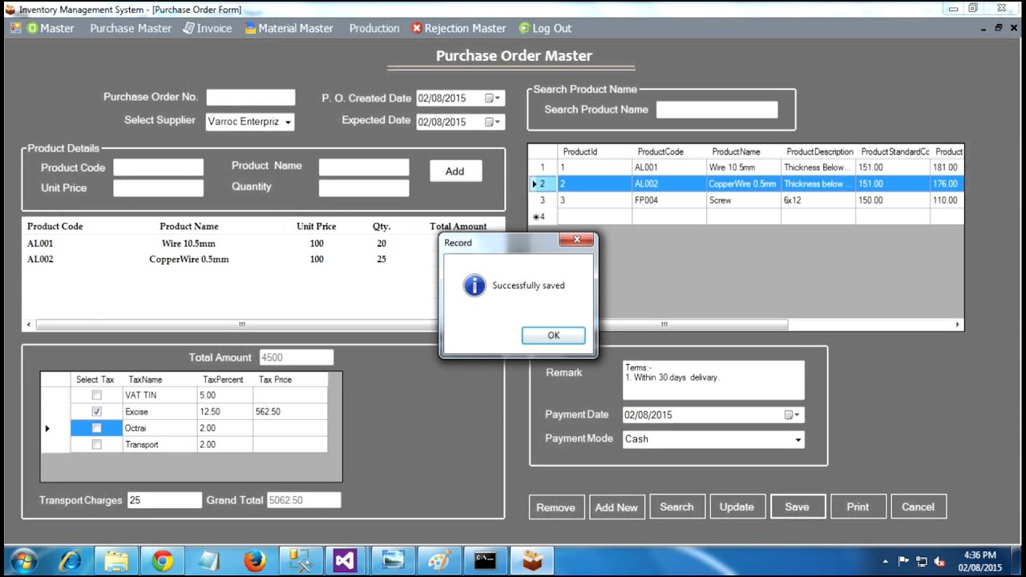
Task: Open Paint from the taskbar
Action: pos(439,561)
